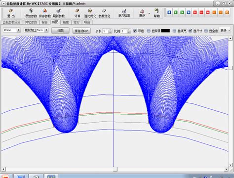Enable the 显背景 show background checkbox
The width and height of the screenshot is (234, 178).
point(149,31)
